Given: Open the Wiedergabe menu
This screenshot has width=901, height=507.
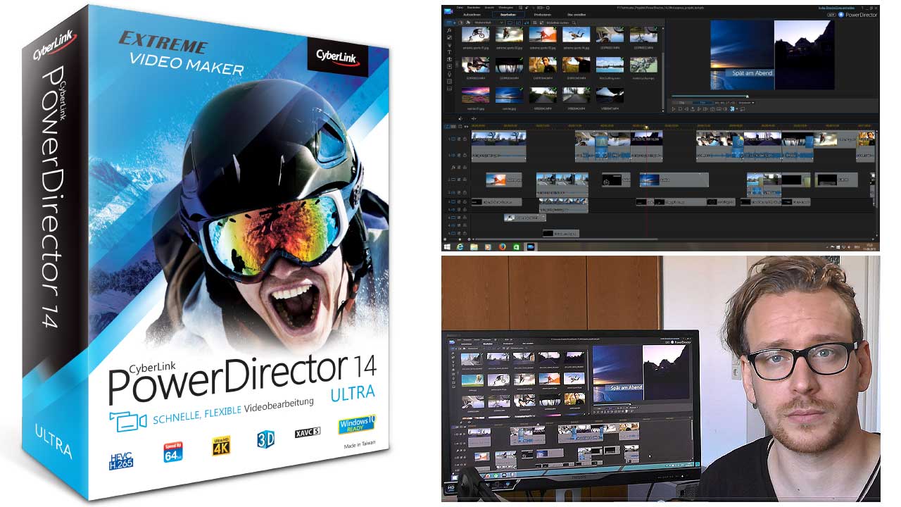Looking at the screenshot, I should coord(505,7).
